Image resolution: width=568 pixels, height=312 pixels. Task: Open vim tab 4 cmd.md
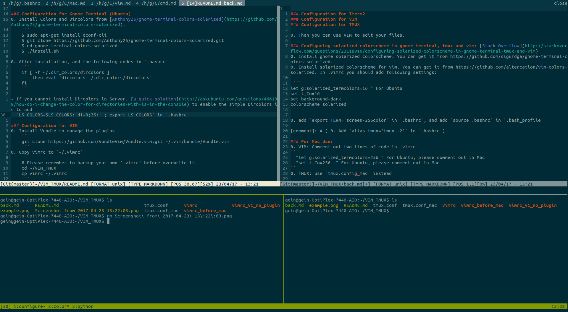tap(156, 3)
